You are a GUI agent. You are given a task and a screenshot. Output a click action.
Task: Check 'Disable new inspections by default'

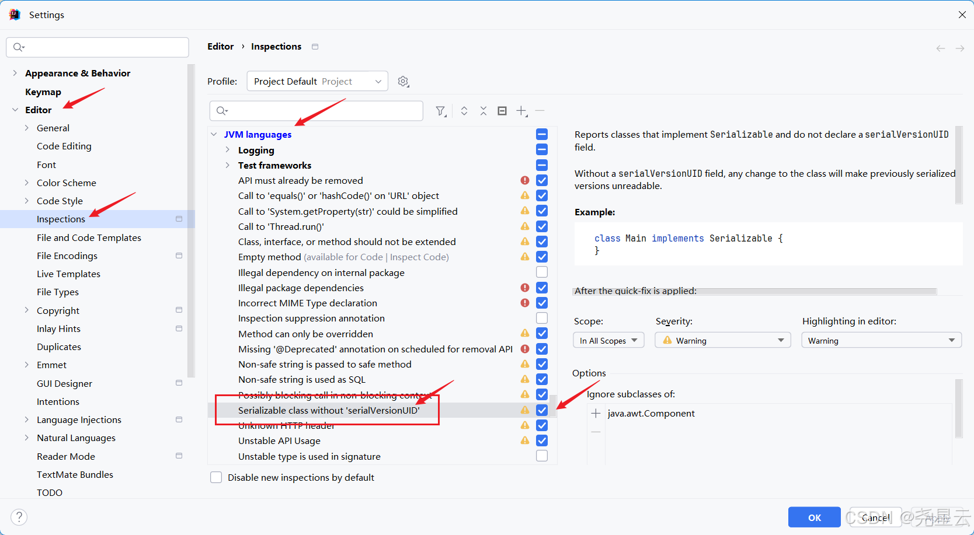pyautogui.click(x=215, y=477)
